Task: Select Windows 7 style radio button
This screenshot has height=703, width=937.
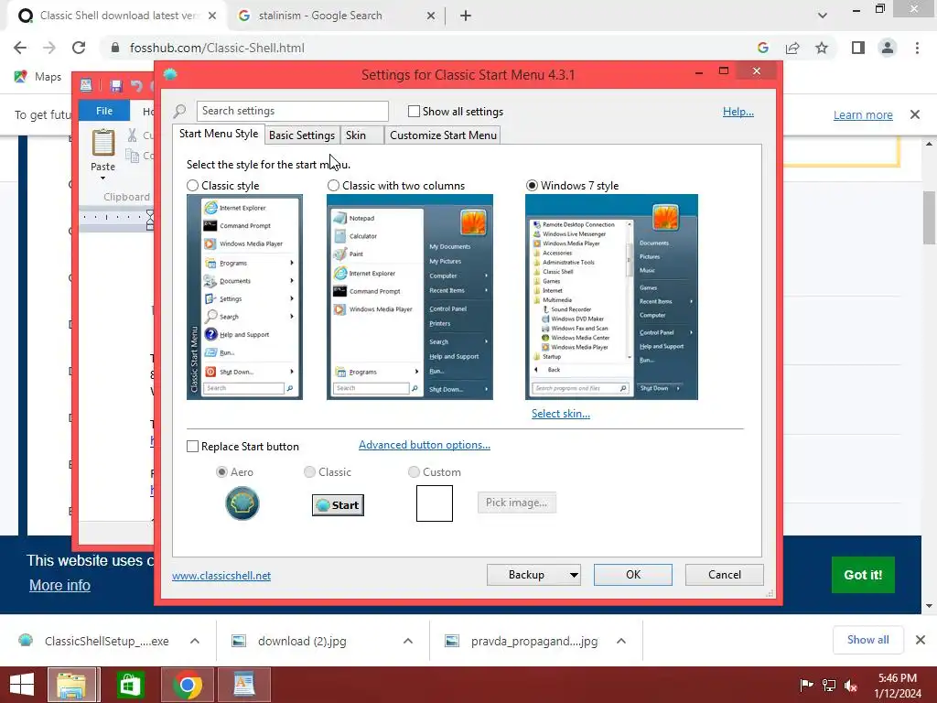Action: tap(532, 186)
